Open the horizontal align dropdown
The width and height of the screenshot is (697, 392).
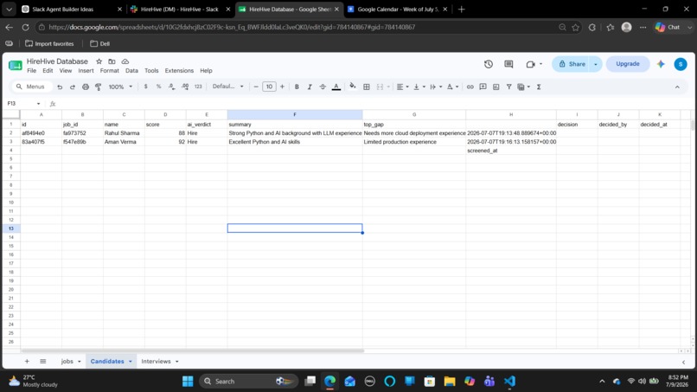[402, 87]
